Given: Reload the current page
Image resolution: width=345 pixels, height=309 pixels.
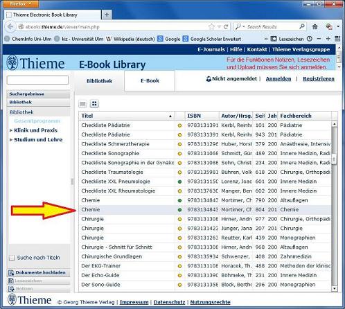Looking at the screenshot, I should [226, 27].
